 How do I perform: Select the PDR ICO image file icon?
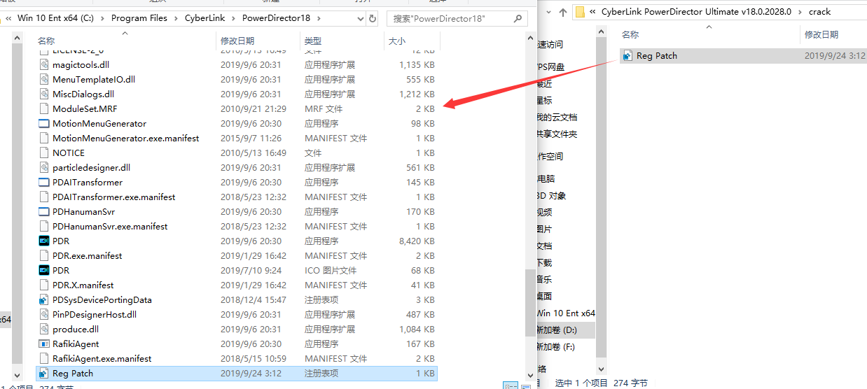pos(44,270)
